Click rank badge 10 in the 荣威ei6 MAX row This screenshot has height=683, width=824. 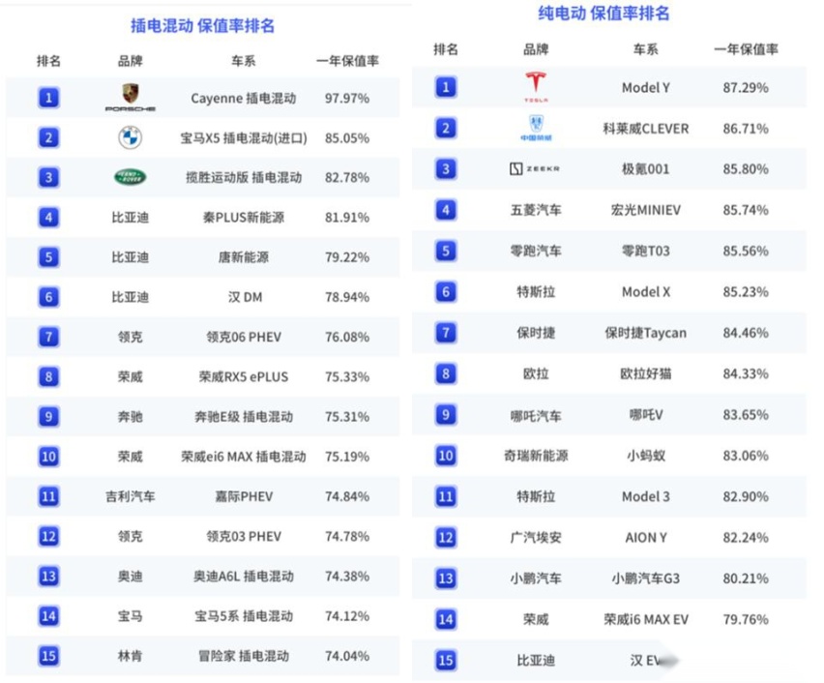tap(49, 457)
